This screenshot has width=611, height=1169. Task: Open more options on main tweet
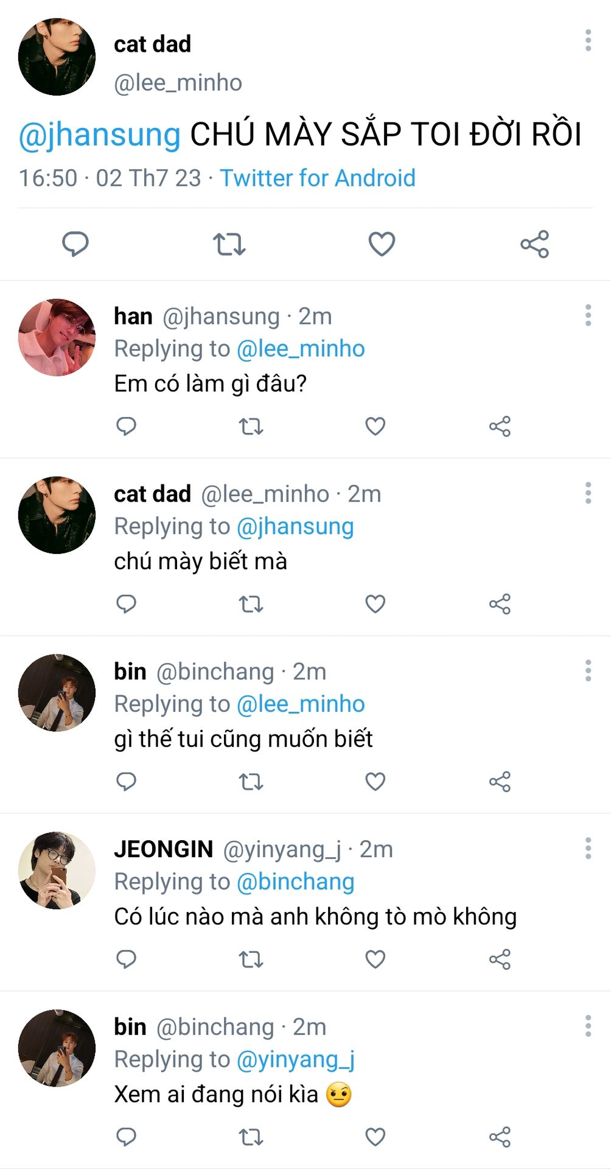coord(588,40)
